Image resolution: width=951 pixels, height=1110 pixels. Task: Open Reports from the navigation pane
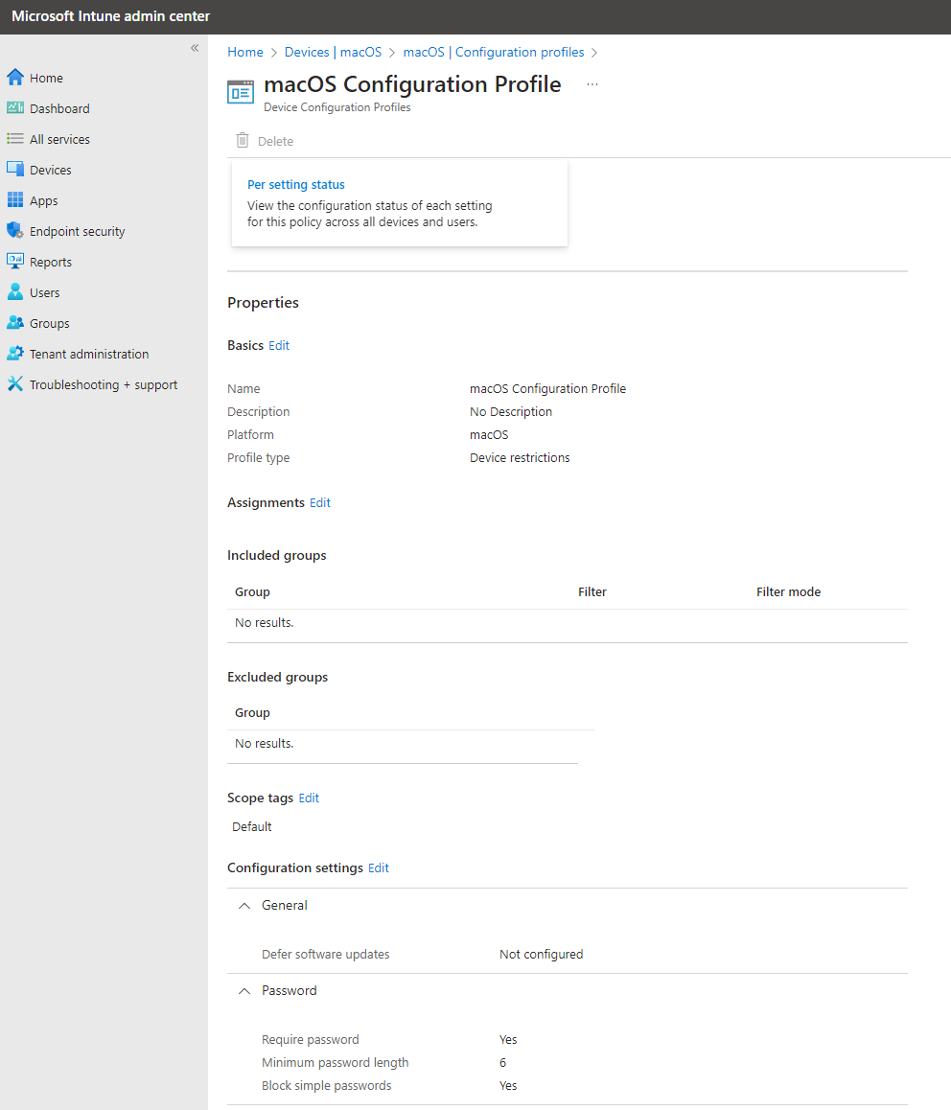[52, 262]
